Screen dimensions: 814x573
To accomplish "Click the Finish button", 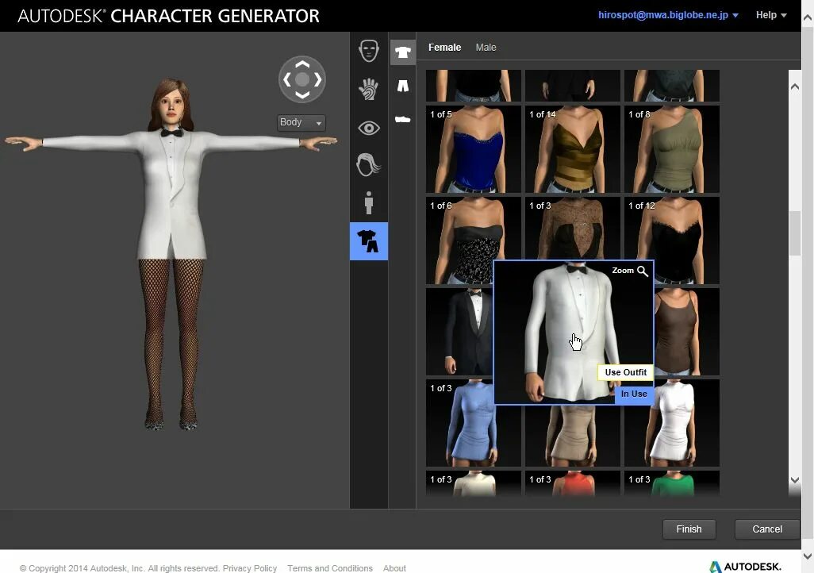I will 689,529.
